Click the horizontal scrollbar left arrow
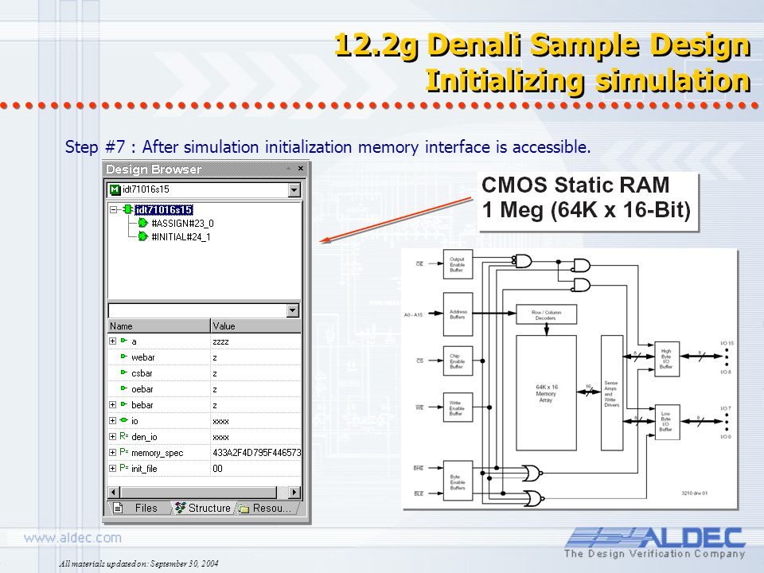 tap(113, 492)
